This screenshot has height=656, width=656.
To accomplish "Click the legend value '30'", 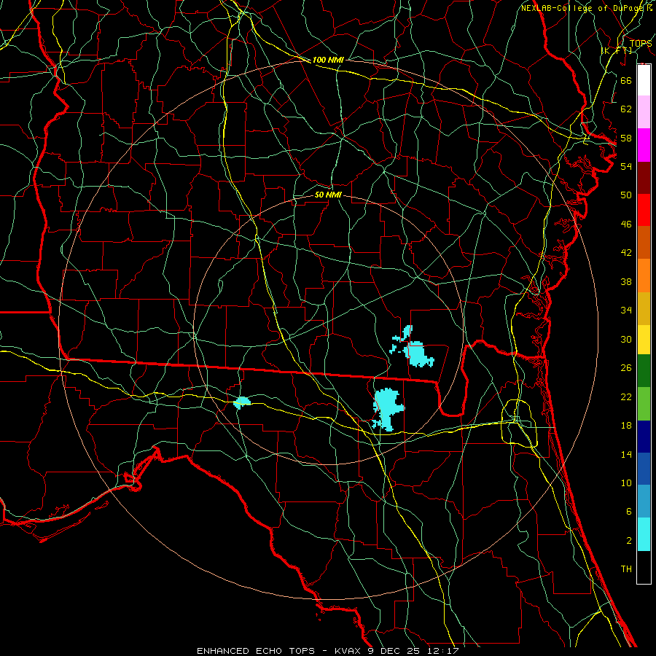I will (626, 339).
